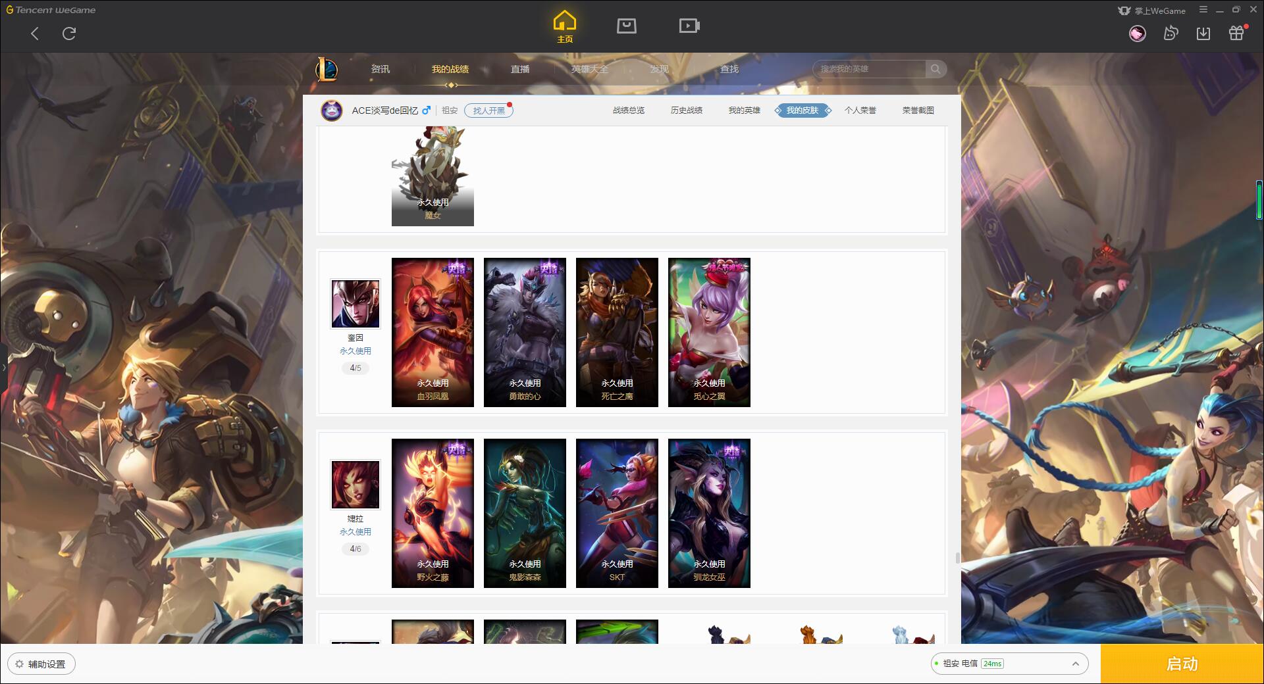Click the page scrollbar thumb near skins list
Screen dimensions: 1264x684
pos(958,558)
